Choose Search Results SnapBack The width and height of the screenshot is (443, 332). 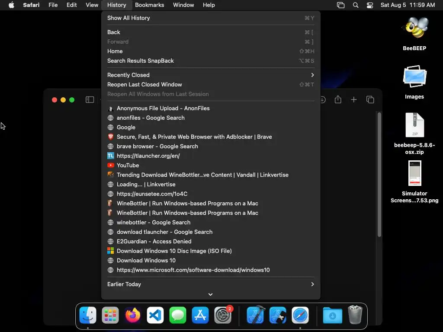[x=211, y=61]
